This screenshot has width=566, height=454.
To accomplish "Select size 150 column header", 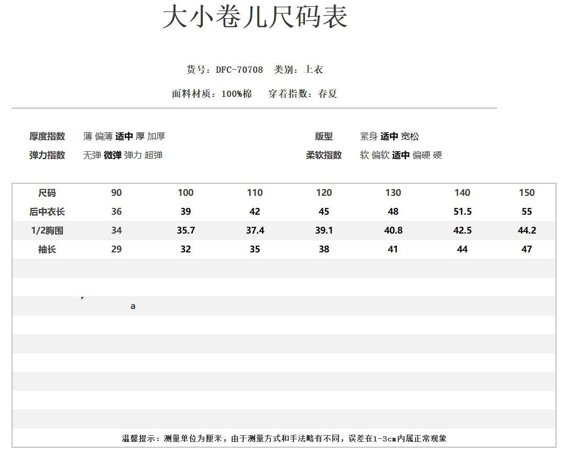I will 527,193.
